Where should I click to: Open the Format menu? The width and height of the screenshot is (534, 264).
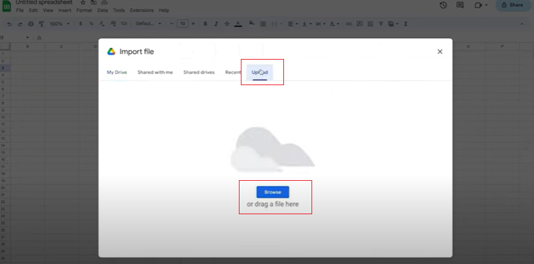(84, 10)
